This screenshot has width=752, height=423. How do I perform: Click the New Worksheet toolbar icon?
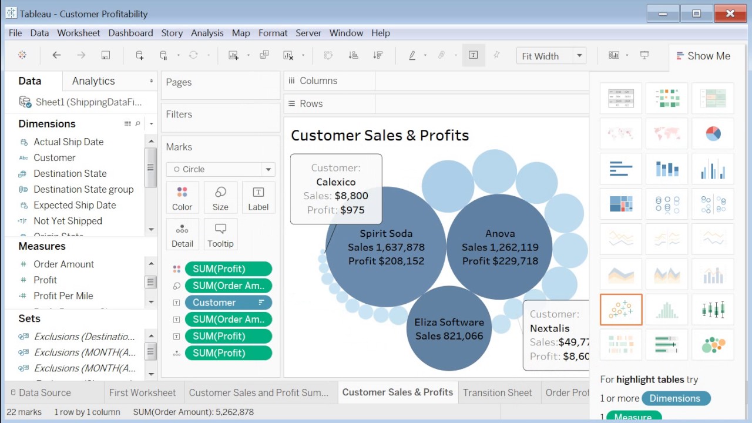pyautogui.click(x=233, y=55)
